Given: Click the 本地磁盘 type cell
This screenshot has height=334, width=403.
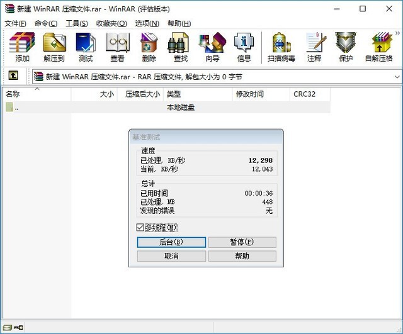Looking at the screenshot, I should coord(181,108).
